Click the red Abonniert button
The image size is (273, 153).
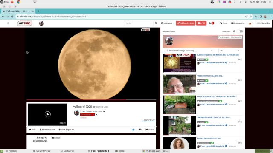pos(87,115)
